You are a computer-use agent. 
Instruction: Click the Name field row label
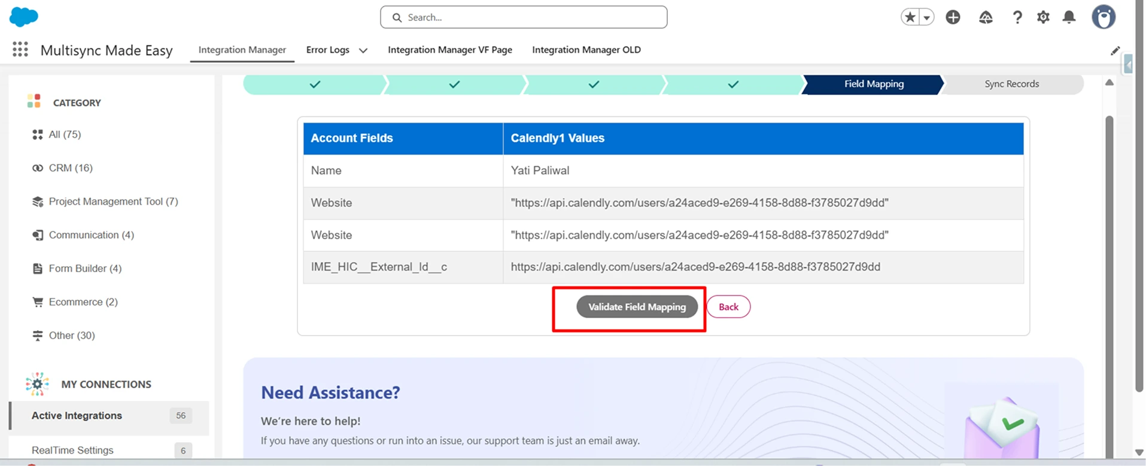[326, 170]
